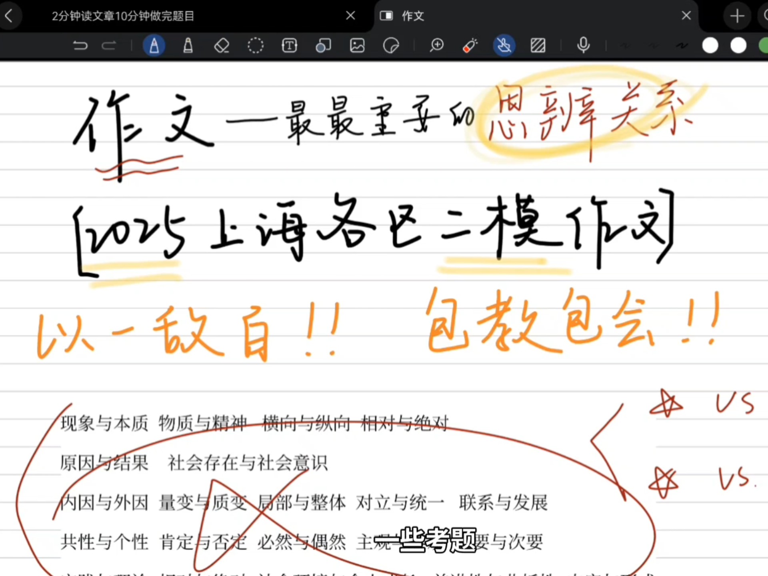
Task: Select the Pen tool
Action: coord(154,46)
